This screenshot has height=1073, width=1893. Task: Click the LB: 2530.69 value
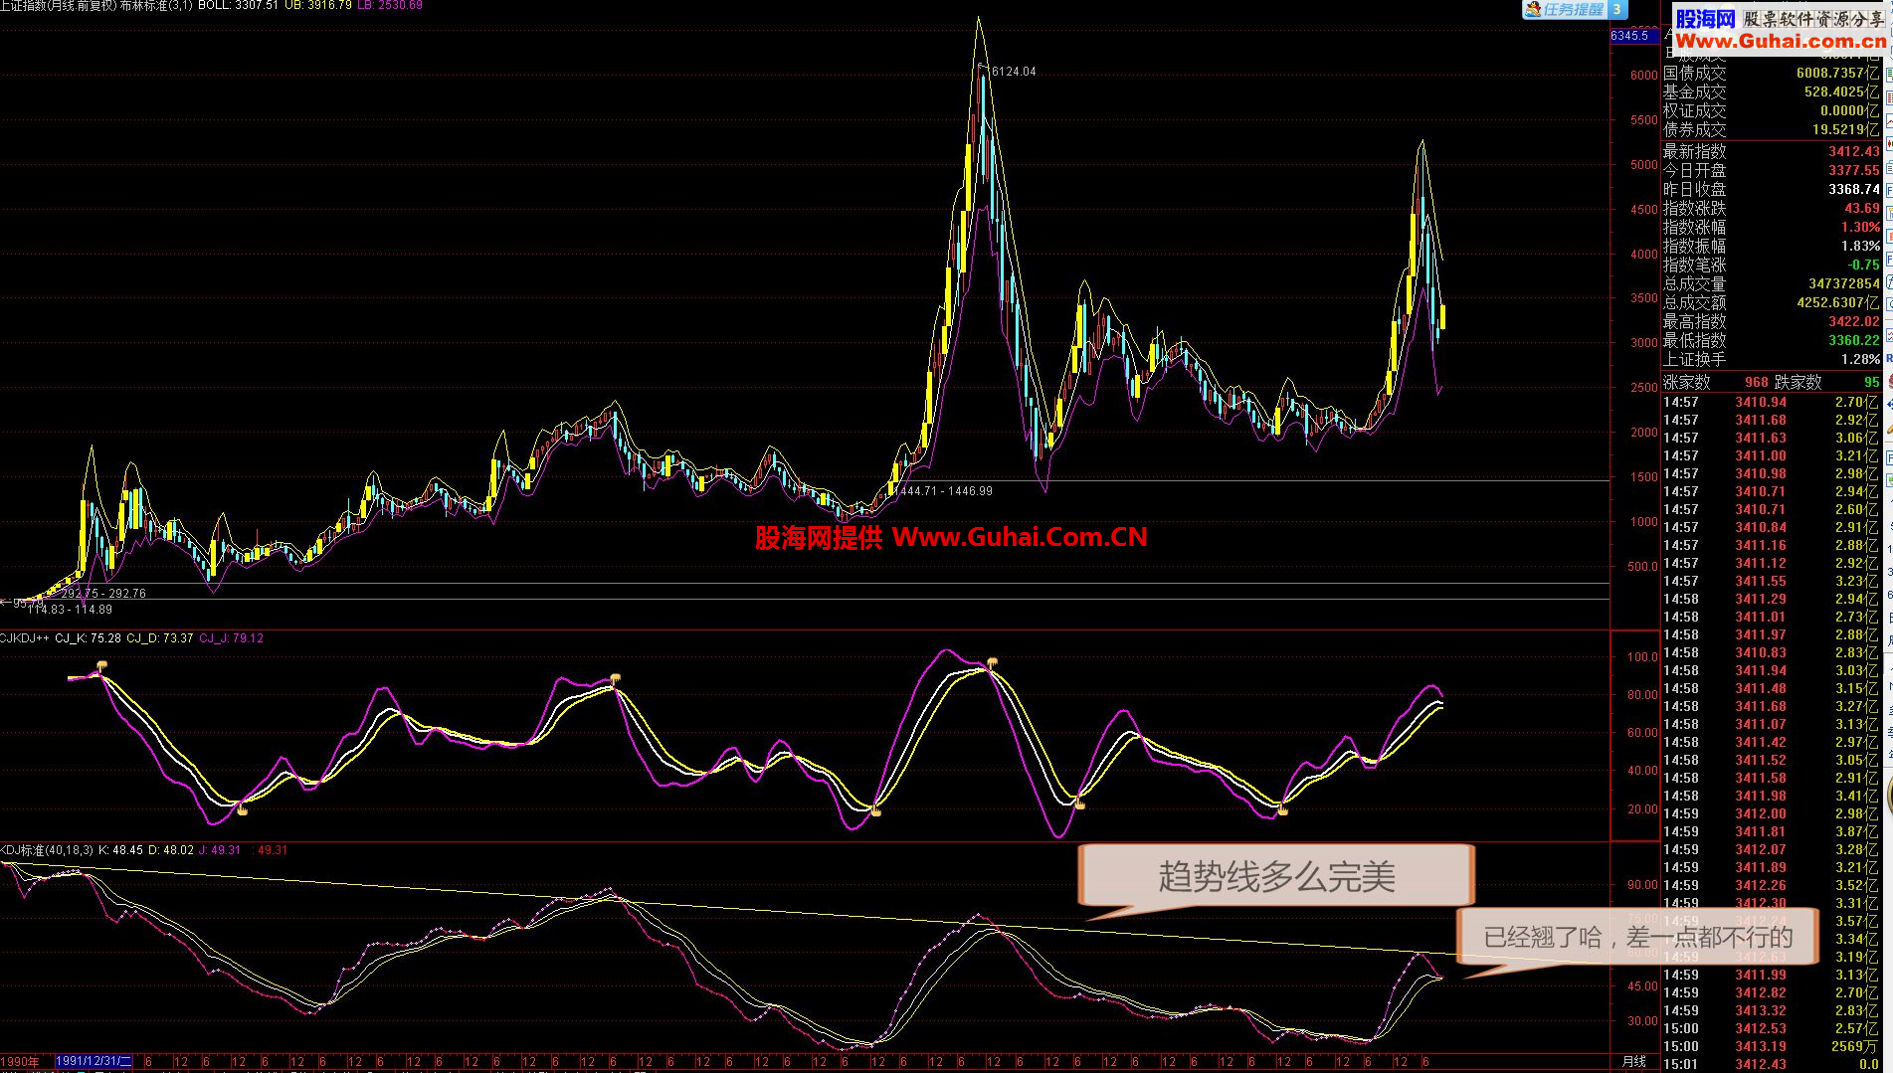pos(389,6)
